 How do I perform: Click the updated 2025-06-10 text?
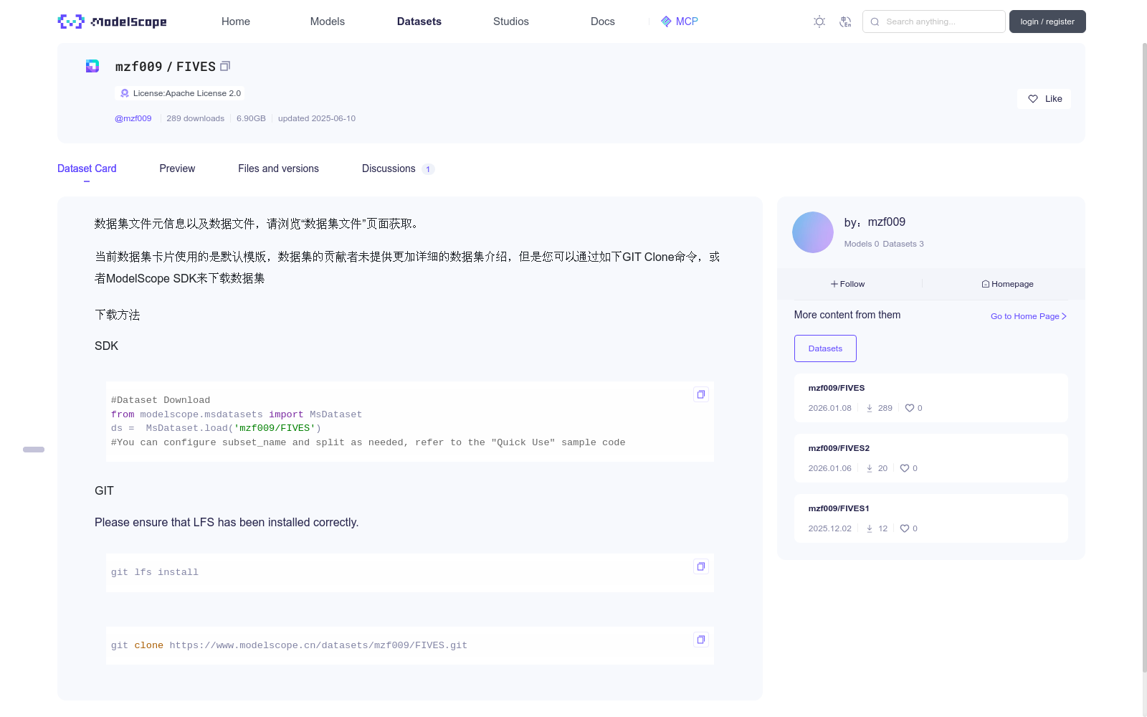click(317, 118)
